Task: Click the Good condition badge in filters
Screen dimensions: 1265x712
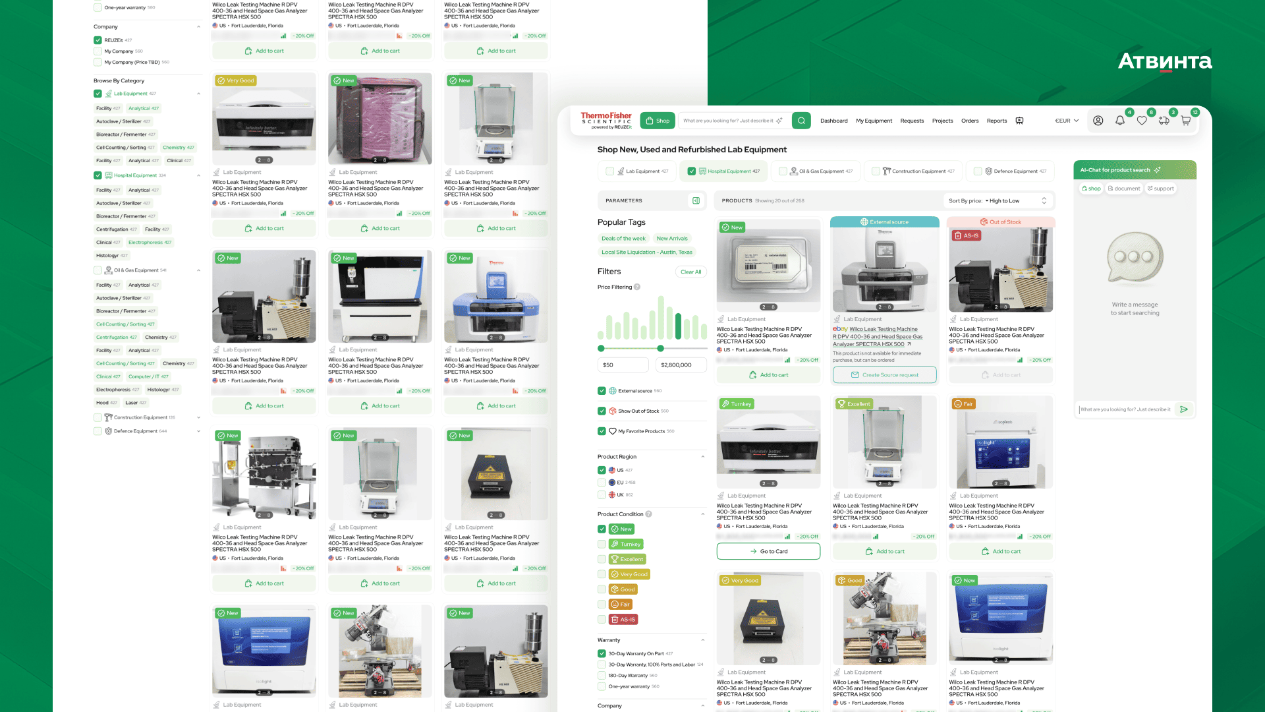Action: [x=623, y=589]
